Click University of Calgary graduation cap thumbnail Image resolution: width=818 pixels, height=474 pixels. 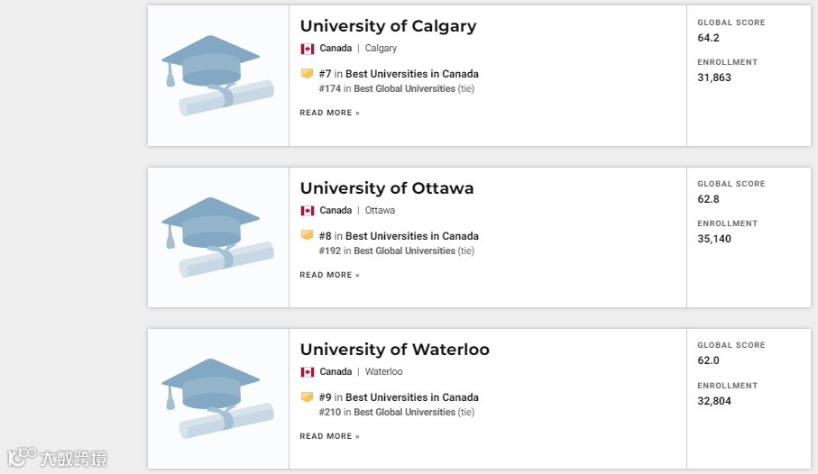[x=217, y=76]
